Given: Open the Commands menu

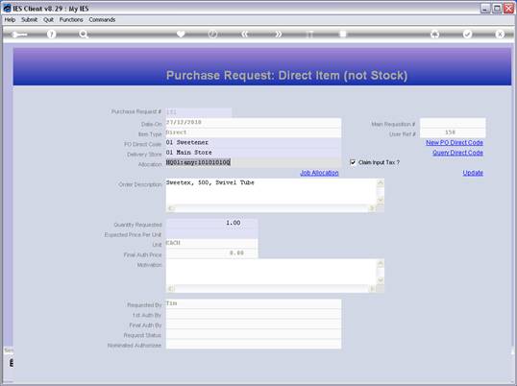Looking at the screenshot, I should point(102,20).
